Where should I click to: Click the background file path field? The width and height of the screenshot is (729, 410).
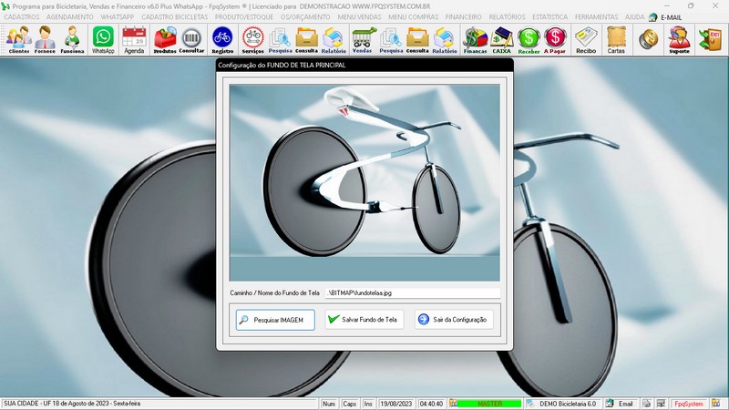(x=413, y=292)
